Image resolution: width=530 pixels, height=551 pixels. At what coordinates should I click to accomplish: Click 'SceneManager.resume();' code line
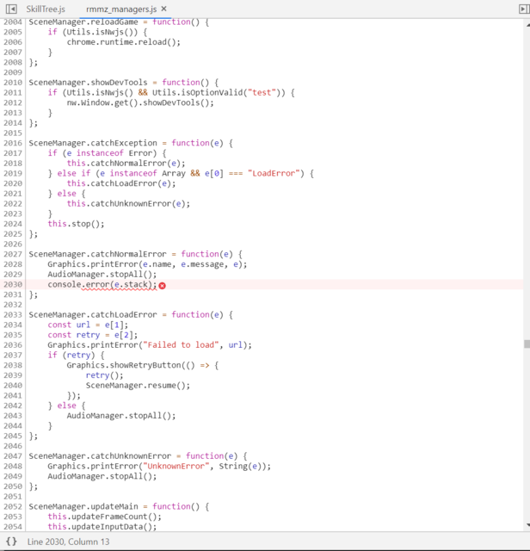click(x=138, y=386)
